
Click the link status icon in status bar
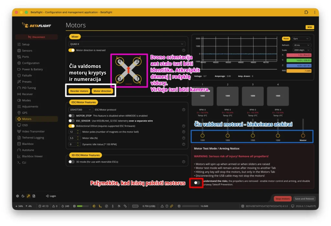point(172,206)
